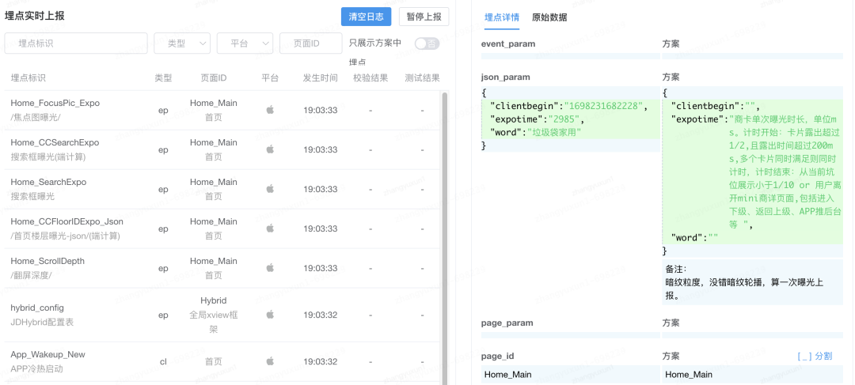
Task: Select the Home_ScrollDepth event row
Action: tap(222, 269)
